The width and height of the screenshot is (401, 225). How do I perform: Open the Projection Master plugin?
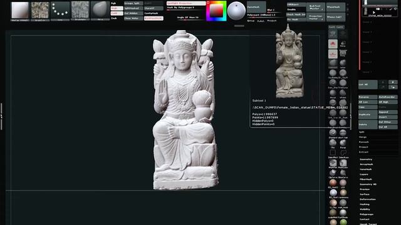tap(316, 17)
